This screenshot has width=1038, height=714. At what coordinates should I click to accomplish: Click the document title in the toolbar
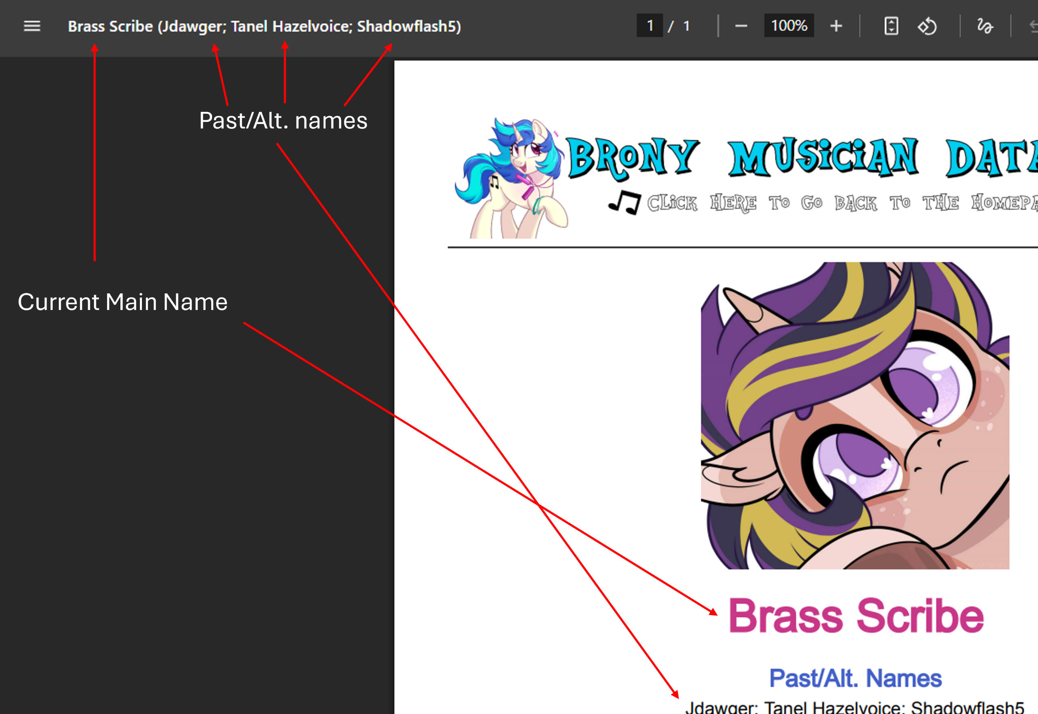tap(264, 26)
